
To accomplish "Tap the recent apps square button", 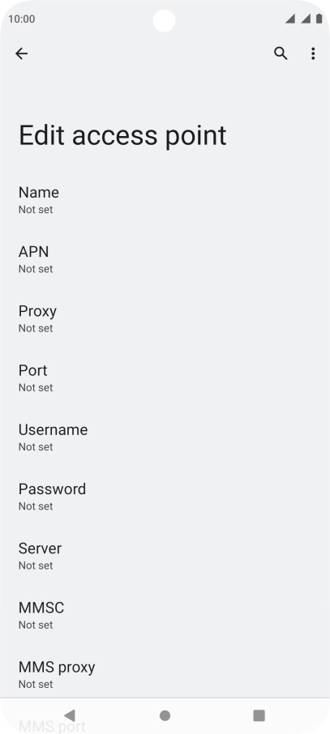I will pyautogui.click(x=259, y=715).
